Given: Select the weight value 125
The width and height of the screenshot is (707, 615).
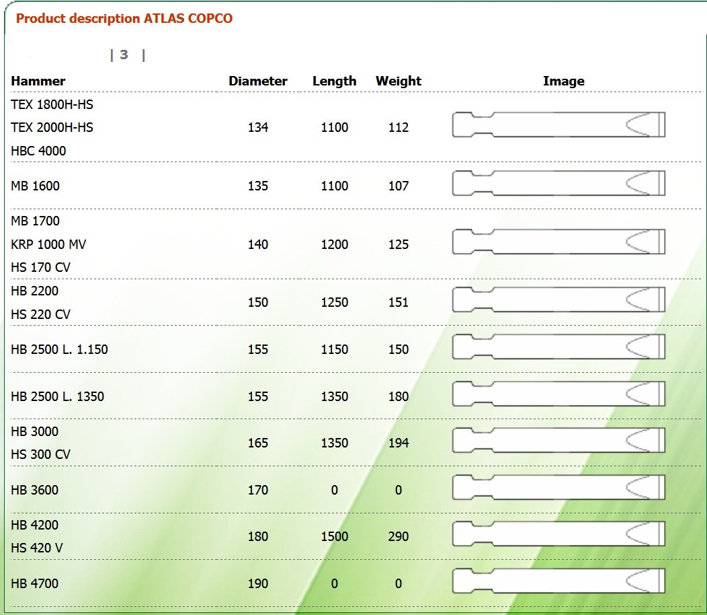Looking at the screenshot, I should (x=399, y=244).
